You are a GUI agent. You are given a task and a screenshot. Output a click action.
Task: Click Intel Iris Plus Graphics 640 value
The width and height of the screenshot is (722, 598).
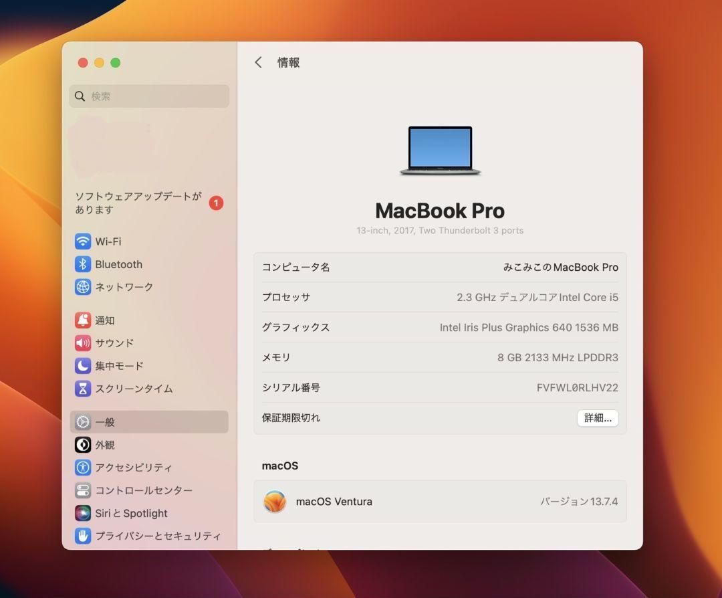coord(529,328)
